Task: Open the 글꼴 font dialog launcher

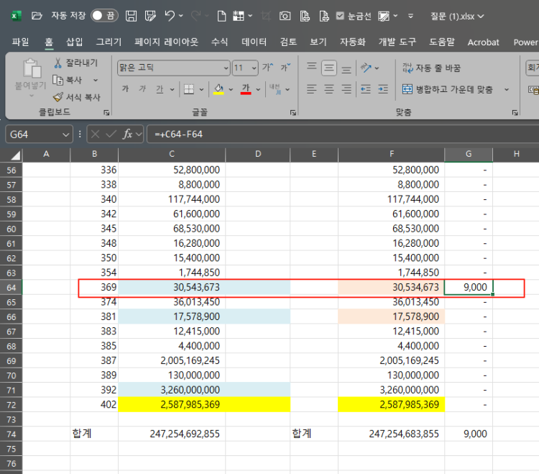Action: tap(293, 112)
